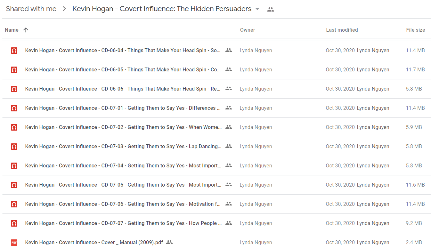Viewport: 431px width, 249px height.
Task: Toggle the Name sort direction arrow
Action: pyautogui.click(x=26, y=30)
